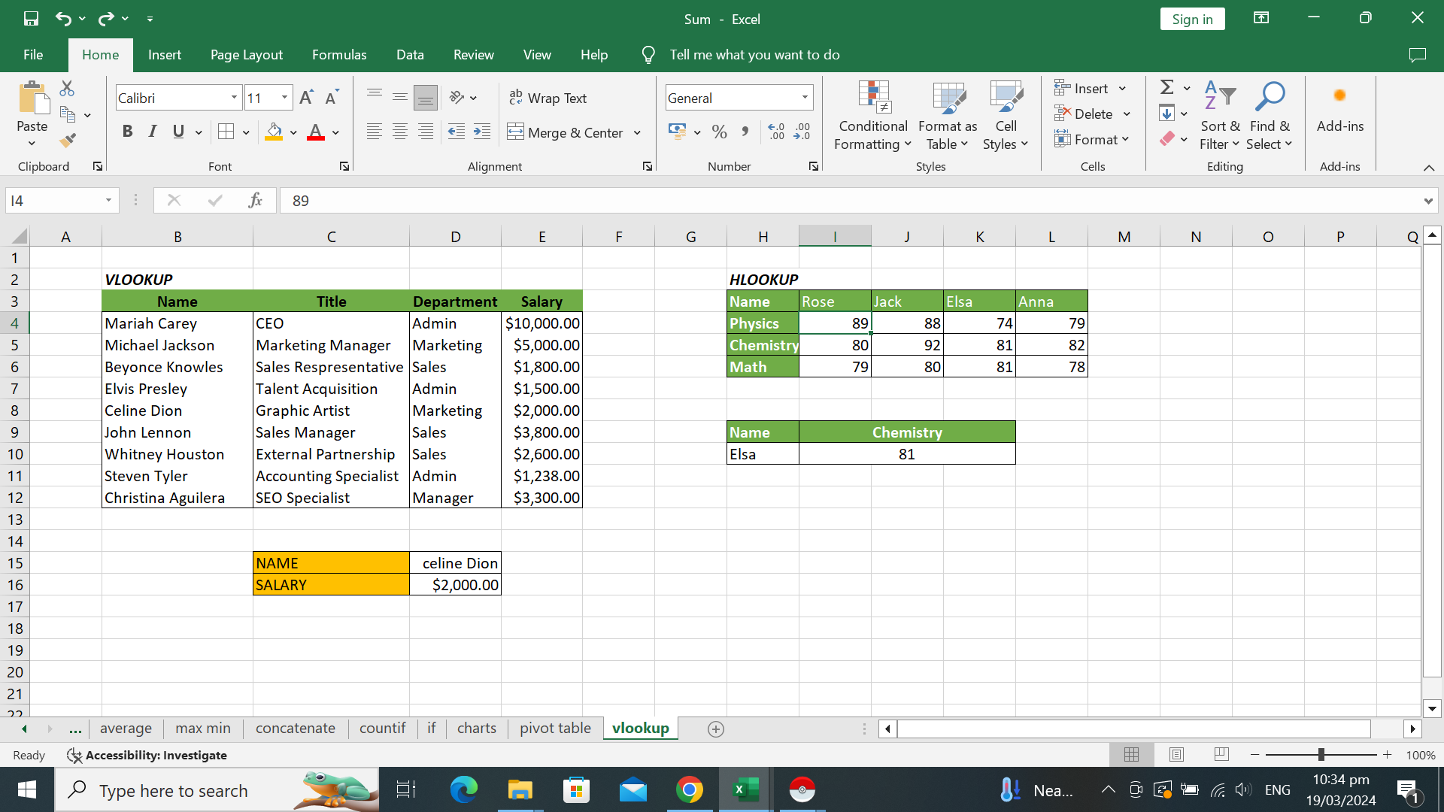Click the Paste clipboard icon
Image resolution: width=1444 pixels, height=812 pixels.
click(x=32, y=98)
